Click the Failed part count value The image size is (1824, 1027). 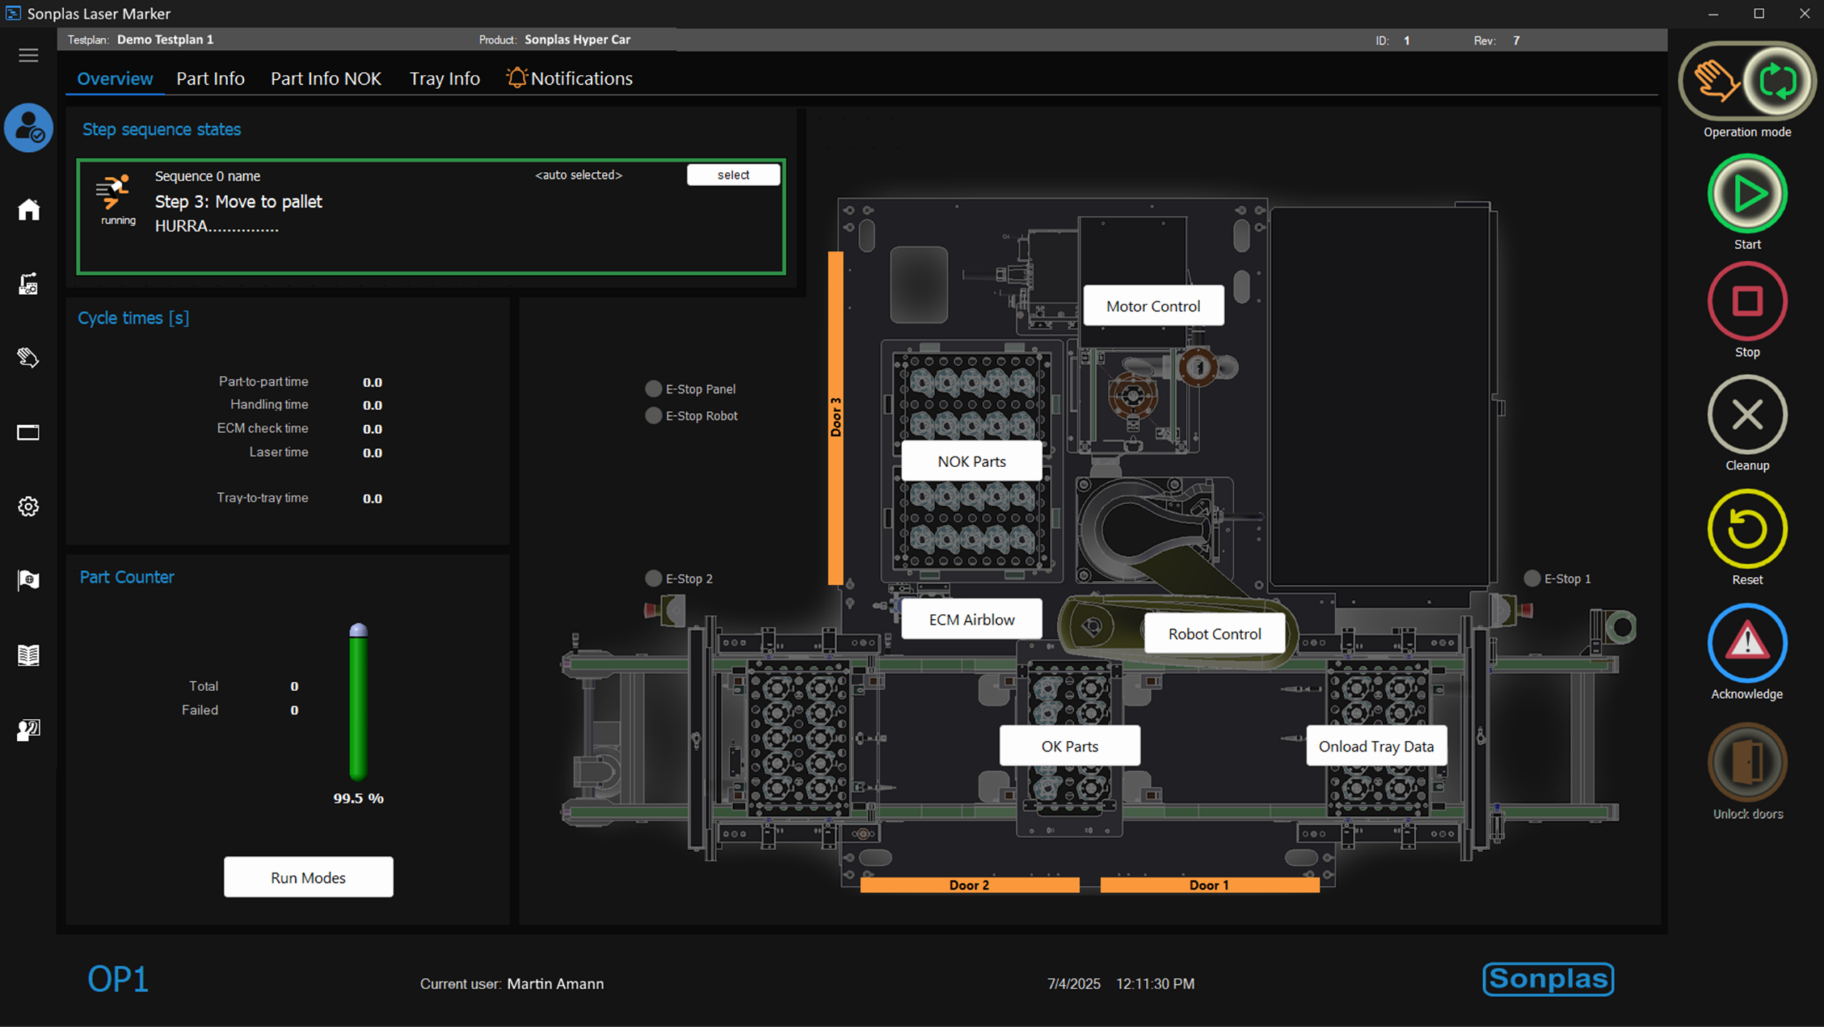(294, 710)
